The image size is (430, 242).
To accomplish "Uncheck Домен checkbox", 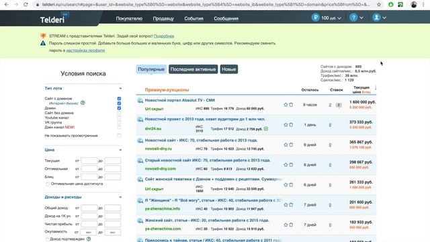I will (x=119, y=108).
